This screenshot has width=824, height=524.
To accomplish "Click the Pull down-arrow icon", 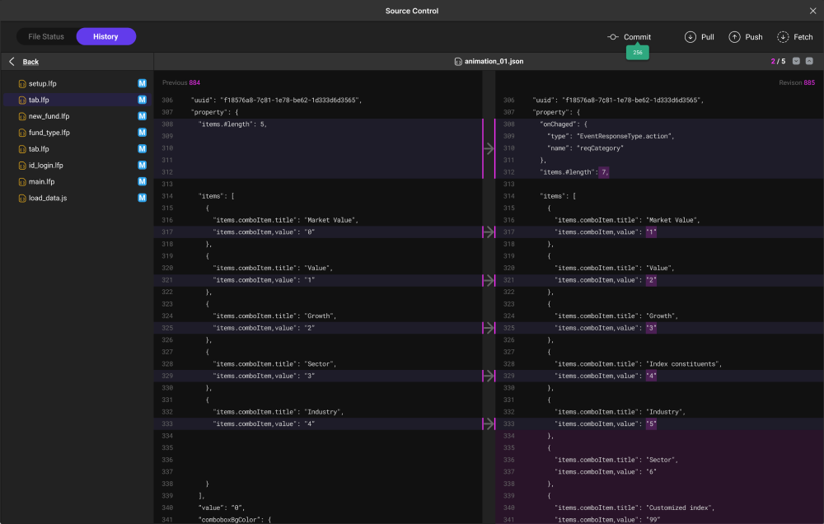I will click(691, 37).
